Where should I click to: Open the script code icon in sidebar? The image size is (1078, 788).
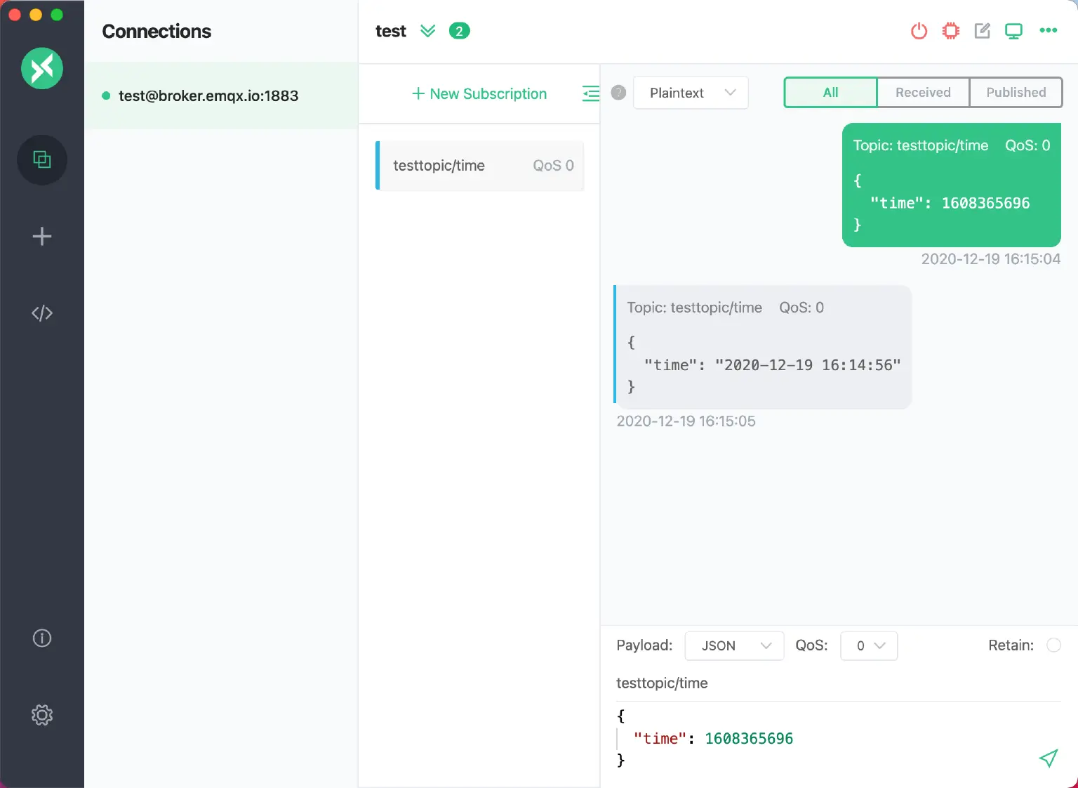(x=42, y=313)
